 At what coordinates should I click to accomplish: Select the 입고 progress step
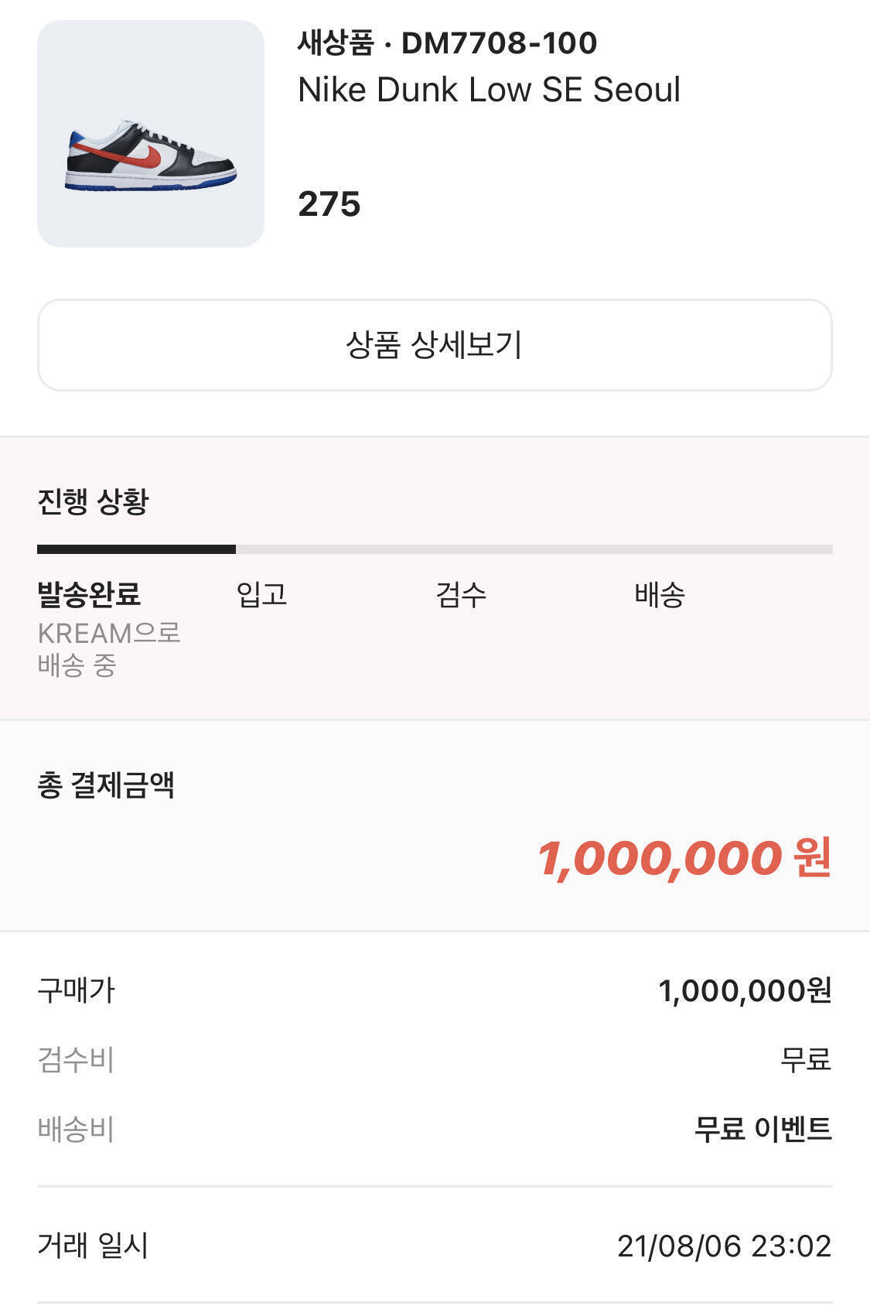click(261, 594)
